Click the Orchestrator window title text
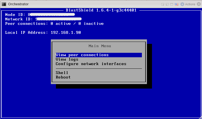Viewport: 202px width, 119px height. (x=18, y=4)
